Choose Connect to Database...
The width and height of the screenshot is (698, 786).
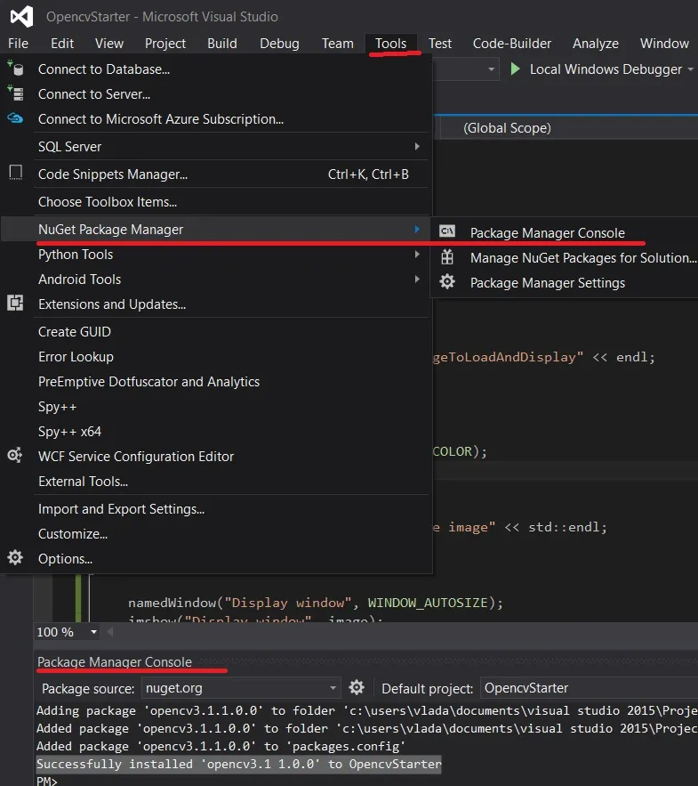coord(216,69)
